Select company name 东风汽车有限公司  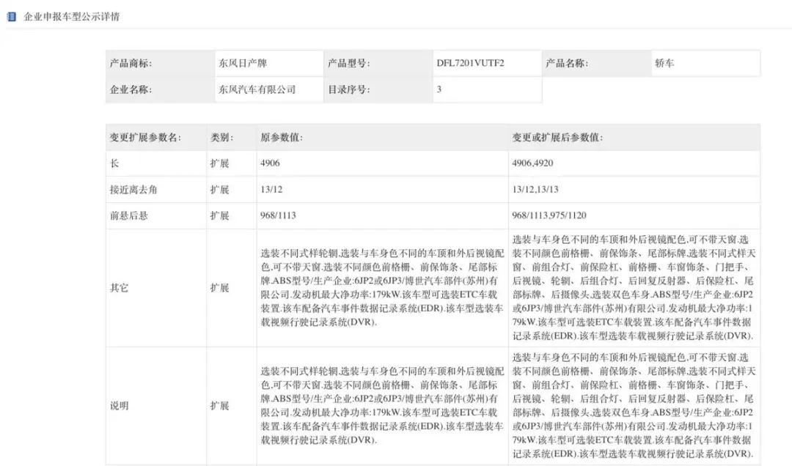click(257, 89)
